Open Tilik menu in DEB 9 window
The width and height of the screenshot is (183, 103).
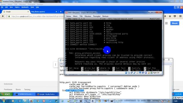click(x=81, y=16)
